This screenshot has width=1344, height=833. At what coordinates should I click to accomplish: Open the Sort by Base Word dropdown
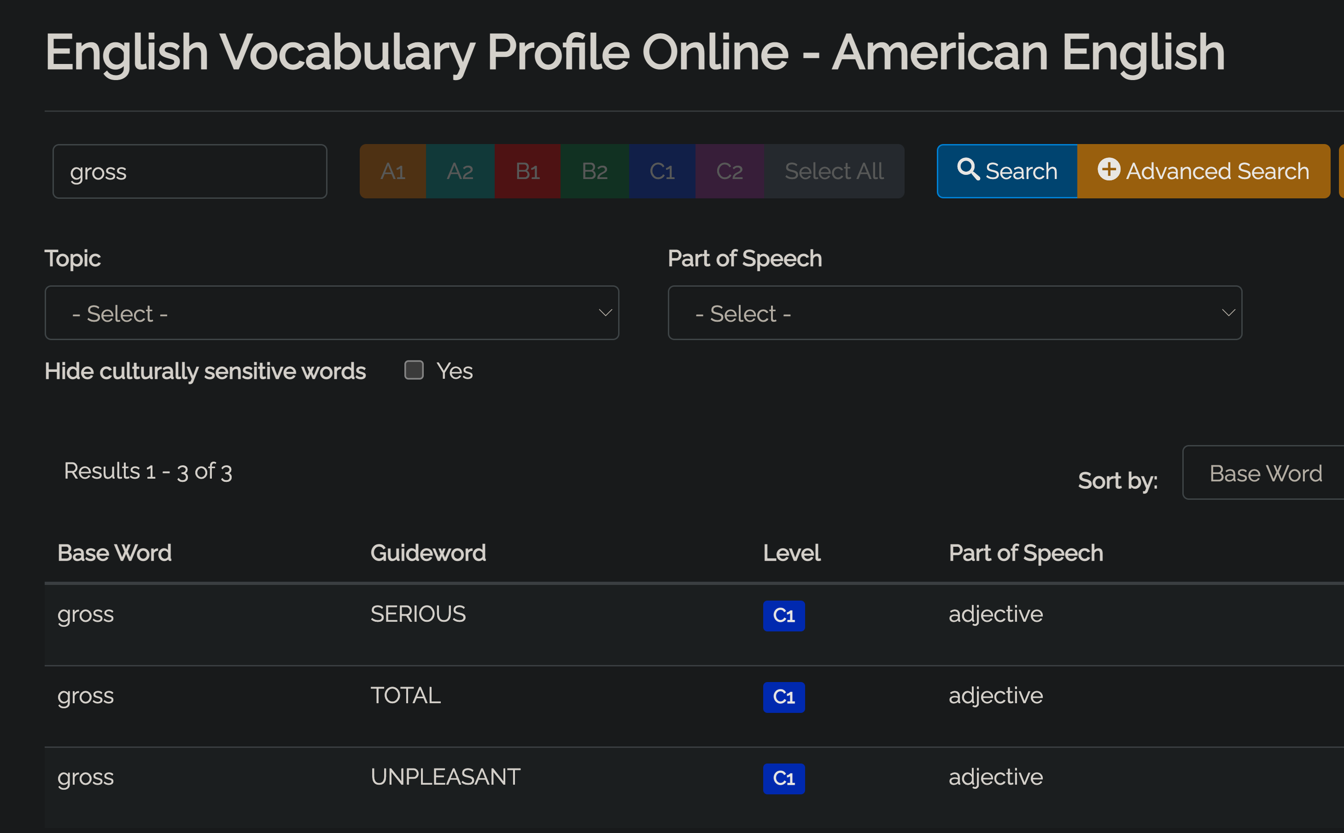click(x=1263, y=473)
